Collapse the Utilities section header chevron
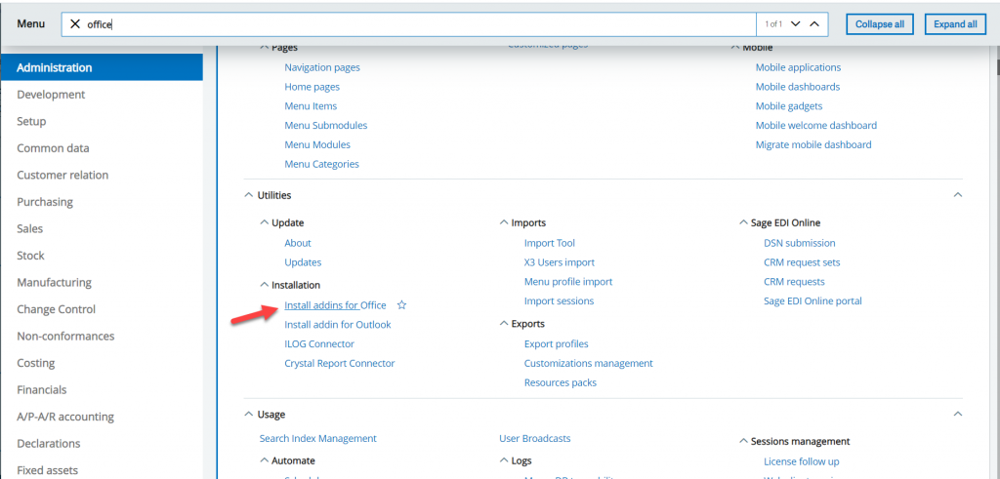The height and width of the screenshot is (479, 1000). tap(249, 195)
